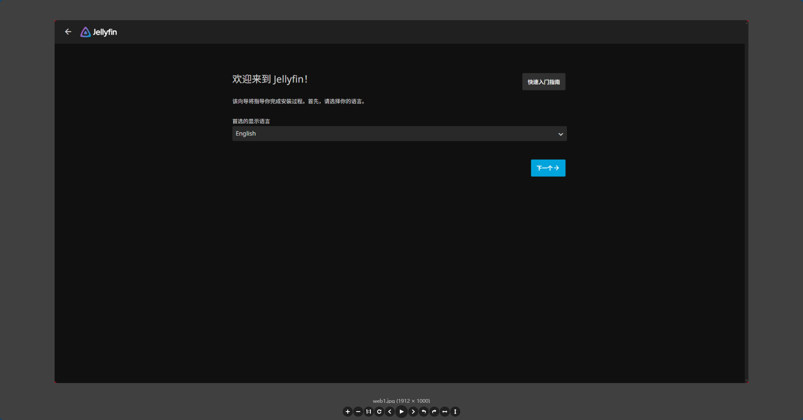
Task: Zoom out with the minus icon
Action: point(358,412)
